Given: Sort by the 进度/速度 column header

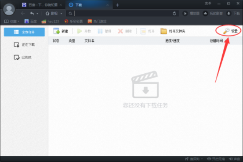Looking at the screenshot, I should click(172, 41).
